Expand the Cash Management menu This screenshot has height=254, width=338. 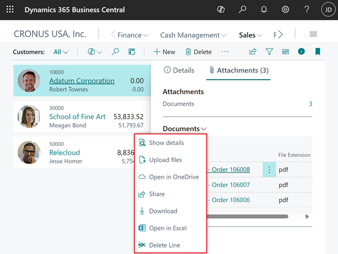193,35
